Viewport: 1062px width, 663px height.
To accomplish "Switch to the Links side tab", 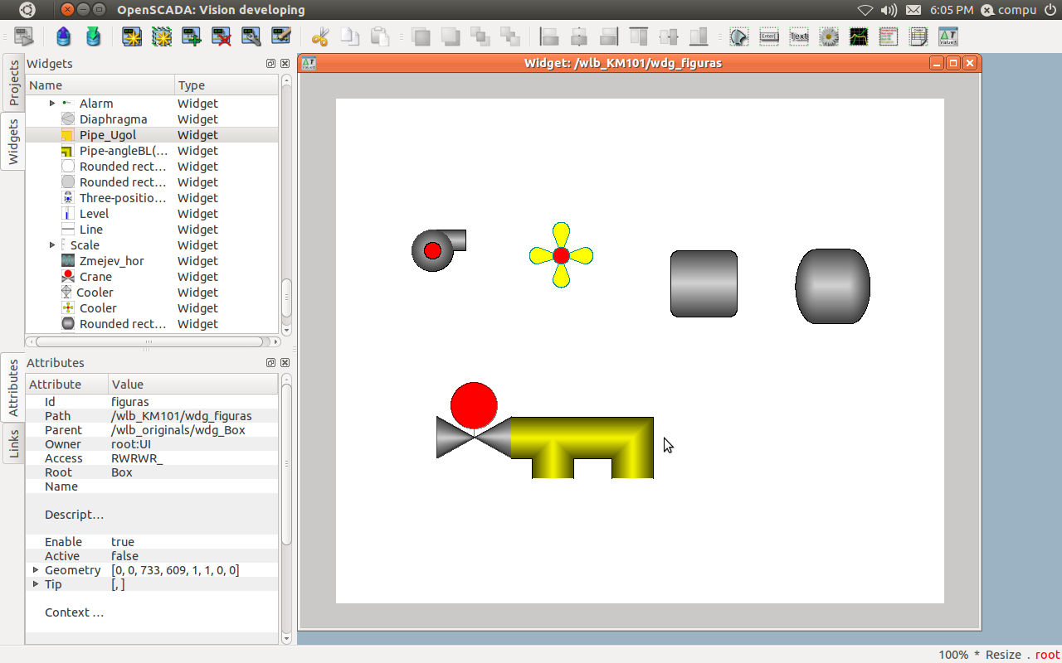I will [x=13, y=444].
